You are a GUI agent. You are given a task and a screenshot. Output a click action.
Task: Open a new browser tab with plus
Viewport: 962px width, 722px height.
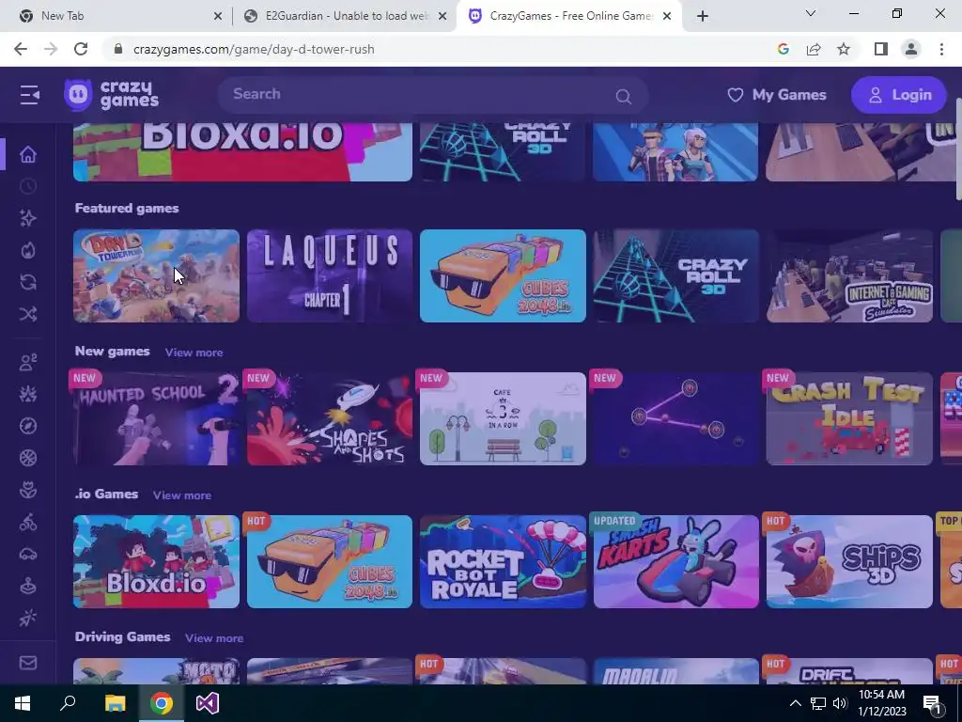coord(703,17)
